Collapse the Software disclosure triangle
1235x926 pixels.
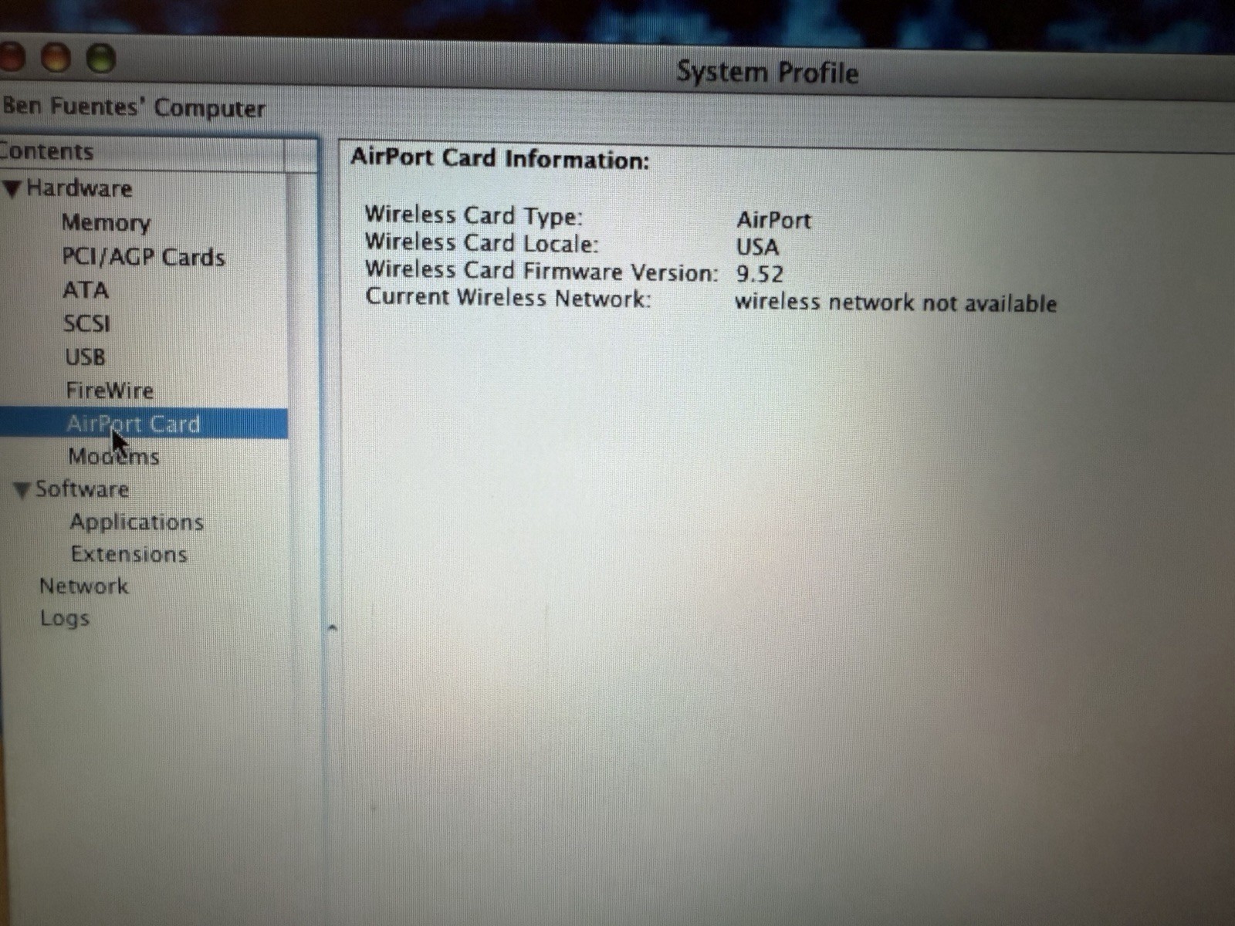pos(22,490)
